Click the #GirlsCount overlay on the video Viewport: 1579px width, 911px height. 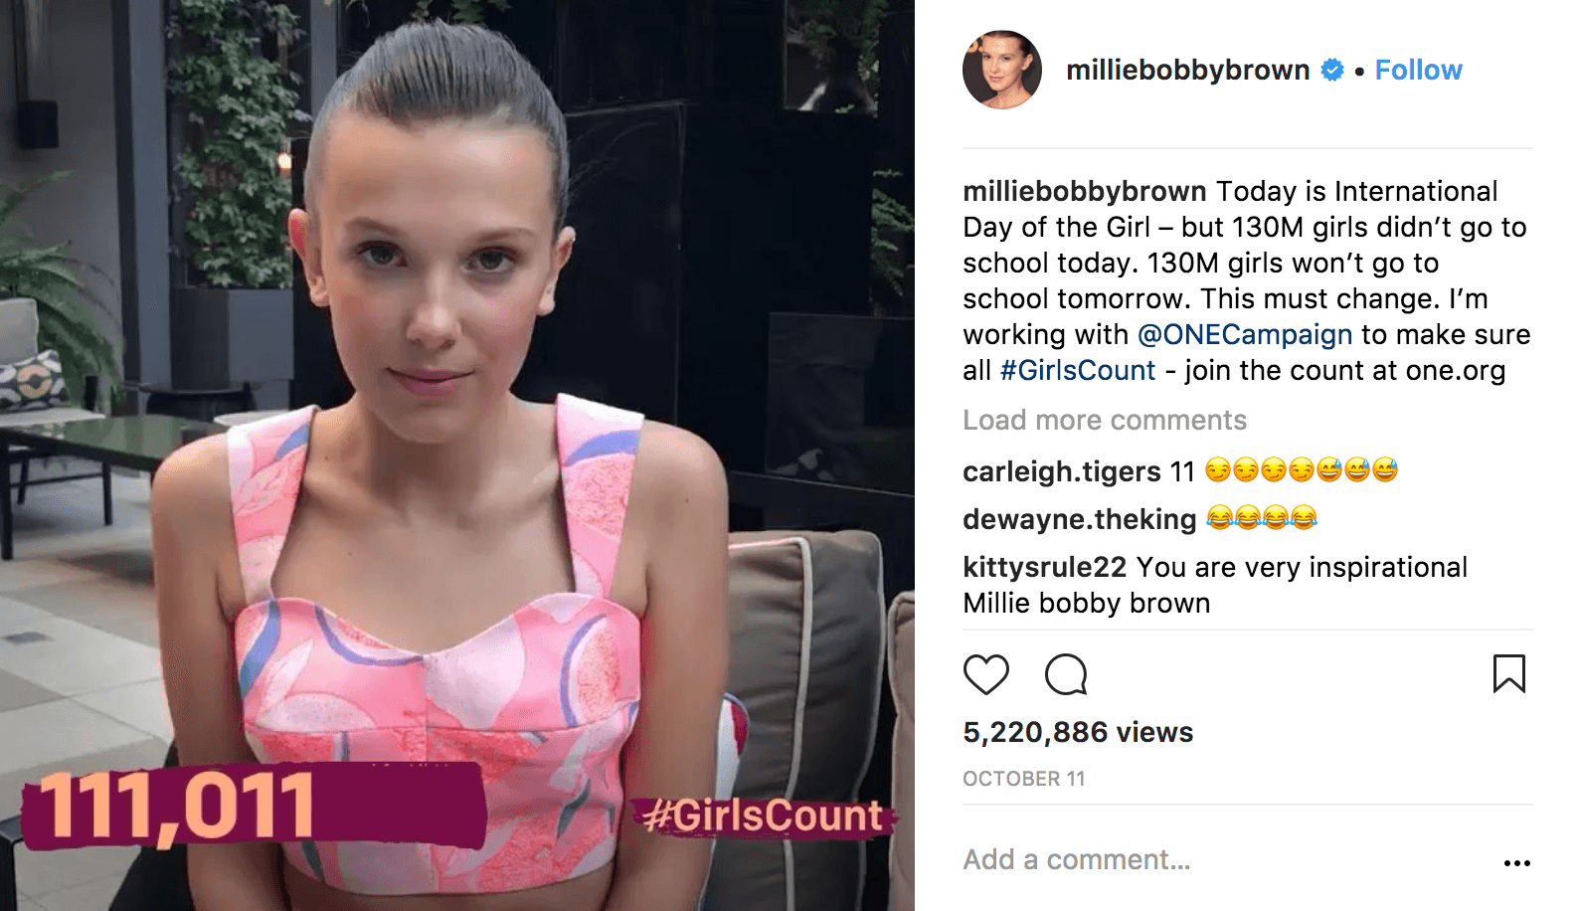tap(765, 817)
